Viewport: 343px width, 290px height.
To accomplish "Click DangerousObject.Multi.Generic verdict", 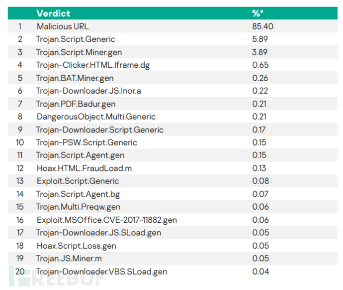I will point(96,117).
